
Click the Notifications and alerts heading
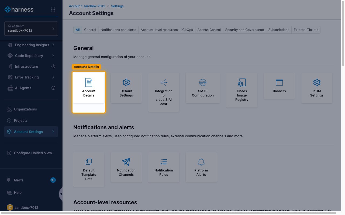[103, 127]
